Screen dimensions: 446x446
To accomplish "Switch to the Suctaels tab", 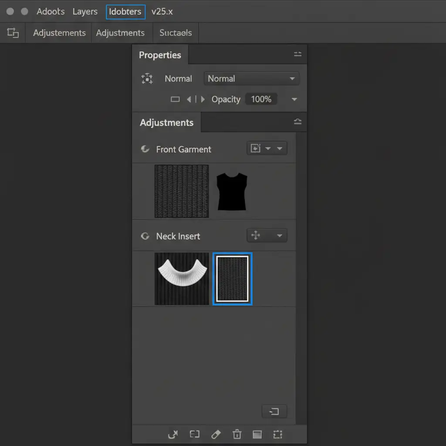I will point(176,33).
